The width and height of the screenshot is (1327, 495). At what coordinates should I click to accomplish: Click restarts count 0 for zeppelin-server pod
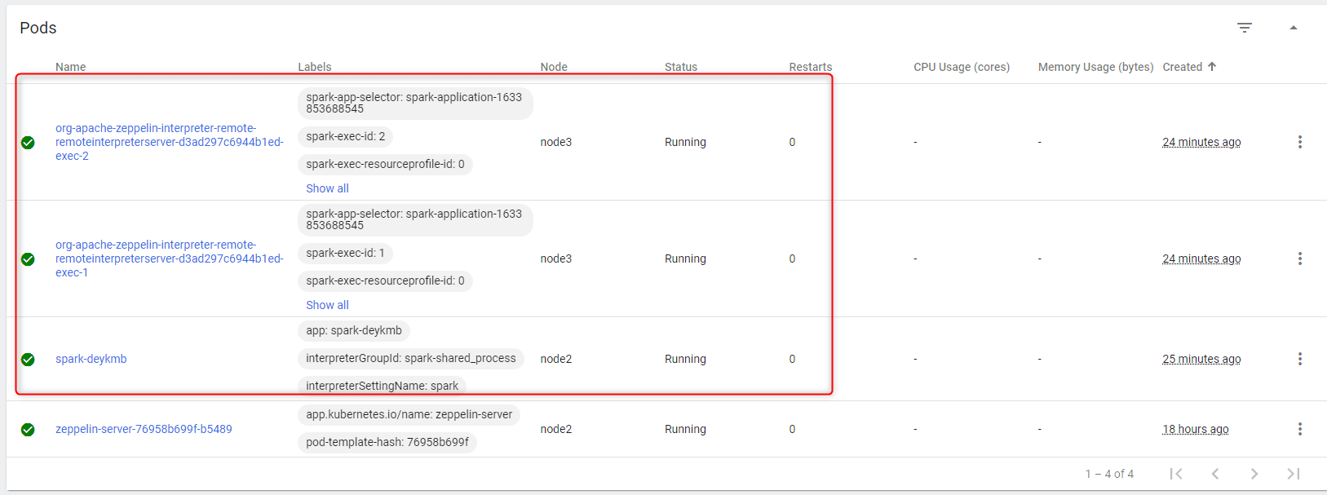792,429
